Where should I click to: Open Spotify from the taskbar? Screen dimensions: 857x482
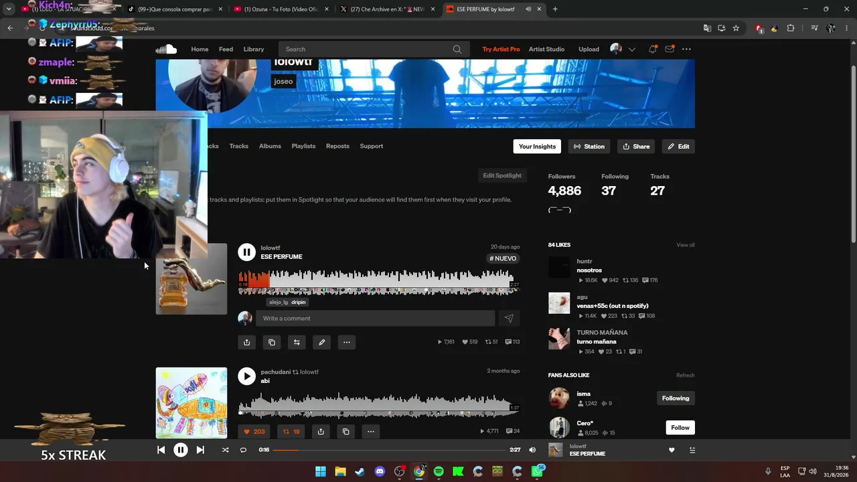coord(439,471)
